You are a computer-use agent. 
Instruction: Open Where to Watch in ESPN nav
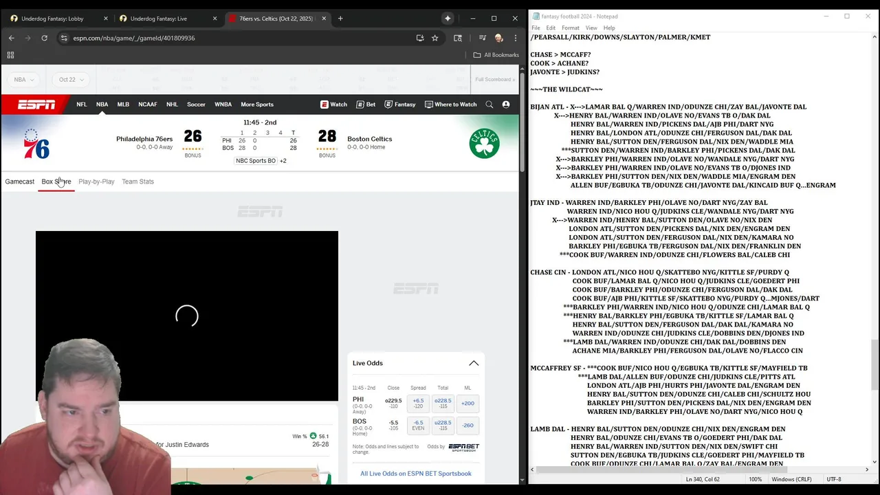coord(451,104)
